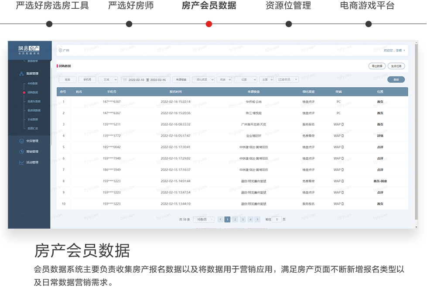
Task: Click 首页-固底 in row 8
Action: pyautogui.click(x=380, y=181)
